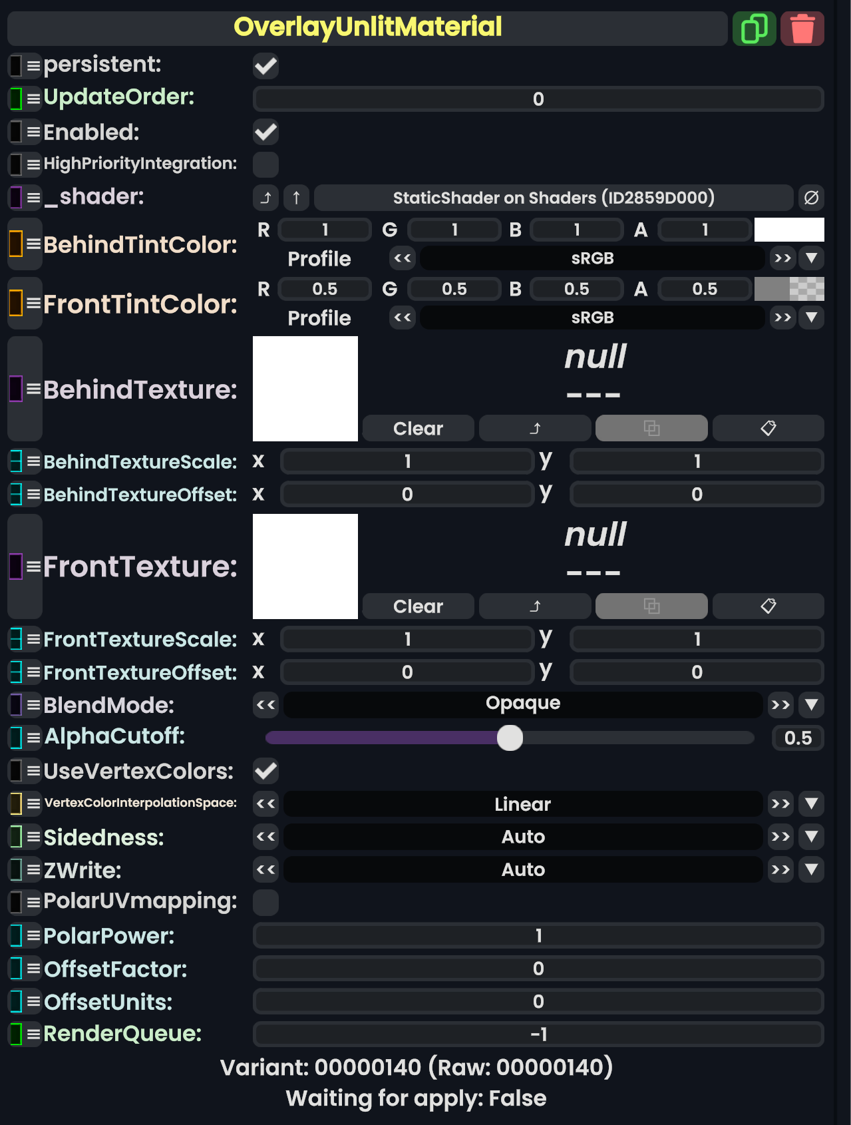
Task: Enable the HighPriorityIntegration checkbox
Action: click(265, 164)
